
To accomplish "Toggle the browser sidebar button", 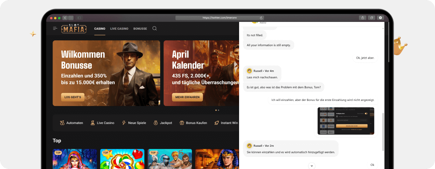I will tap(79, 18).
